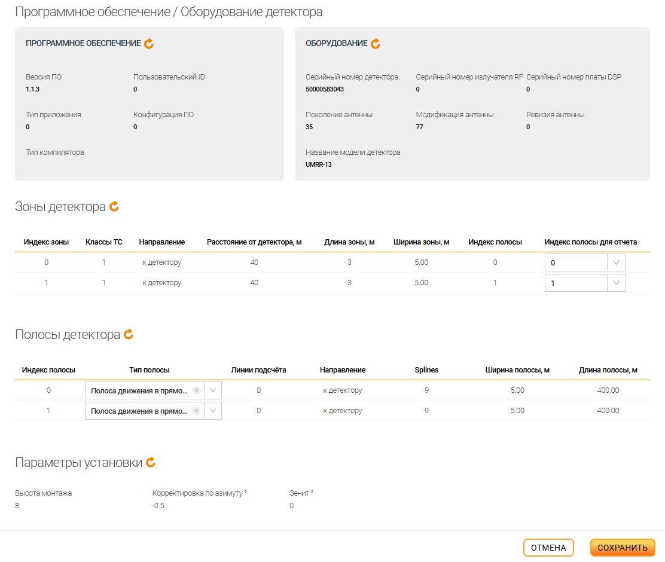Click the Индекс полосы для отчета column header

[x=590, y=242]
